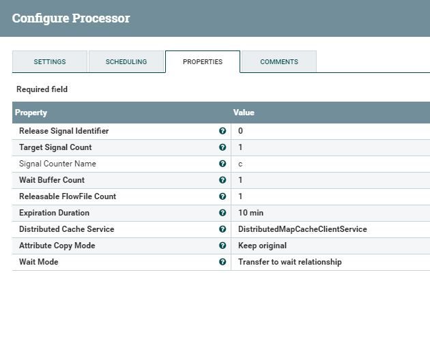This screenshot has height=339, width=430.
Task: Click help icon for Distributed Cache Service
Action: pyautogui.click(x=223, y=229)
